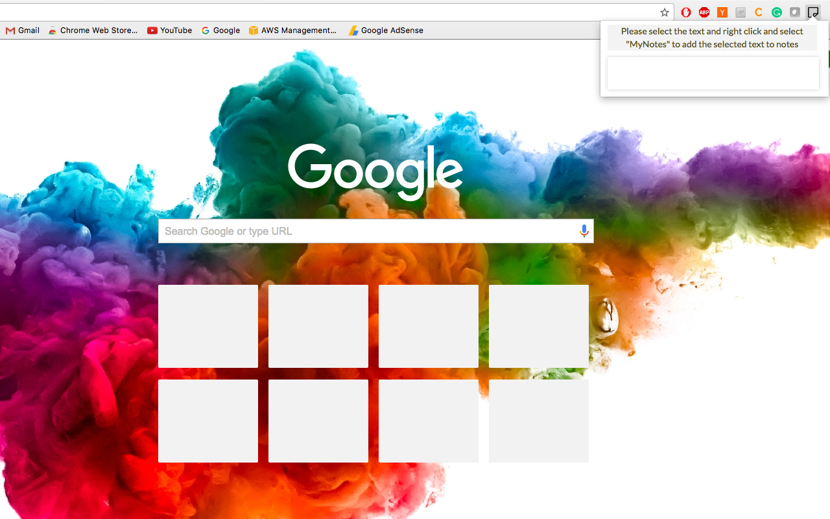Open the Google bookmark
The width and height of the screenshot is (830, 519).
220,30
